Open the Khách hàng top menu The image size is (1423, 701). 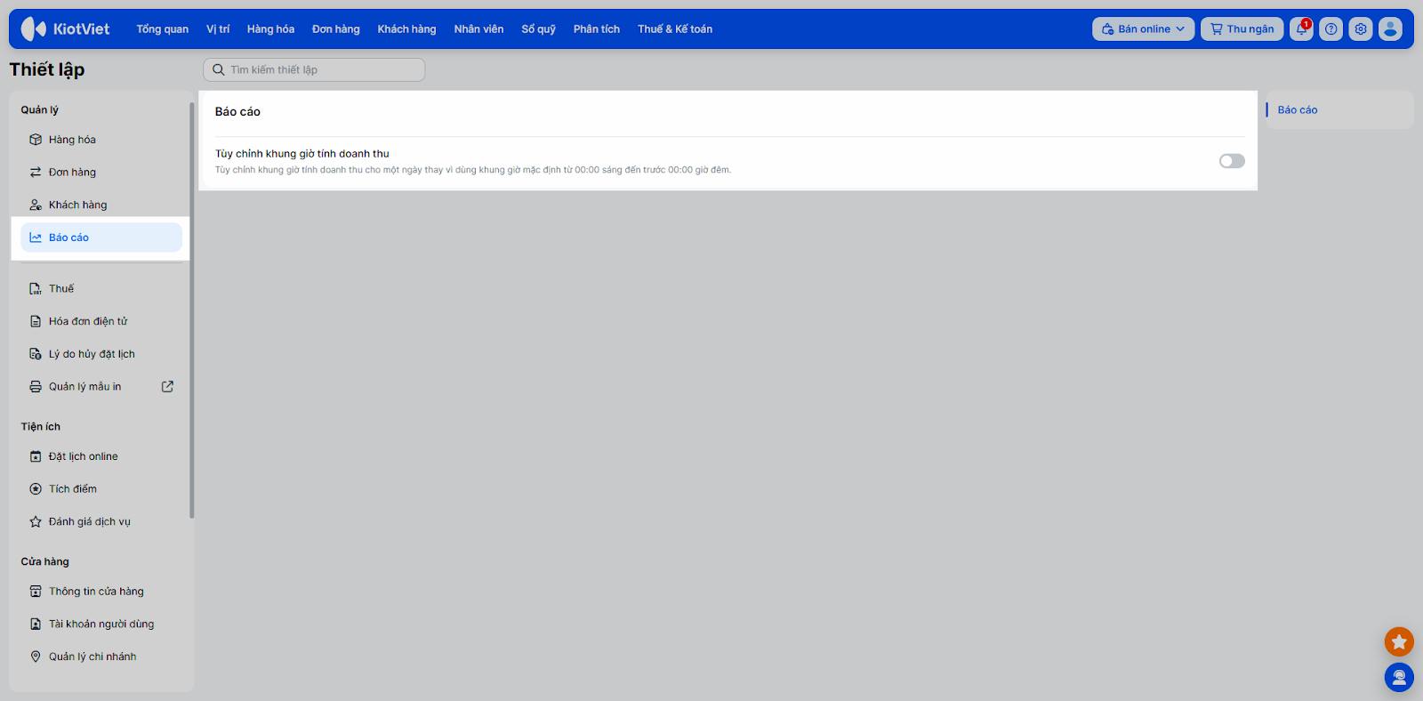[406, 29]
